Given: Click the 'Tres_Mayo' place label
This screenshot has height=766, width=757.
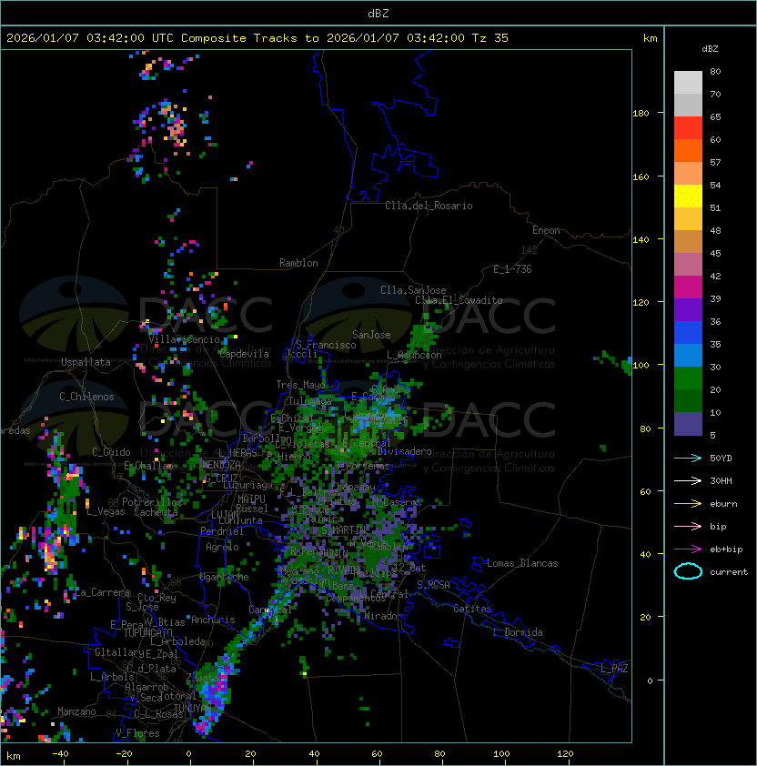Looking at the screenshot, I should click(300, 385).
